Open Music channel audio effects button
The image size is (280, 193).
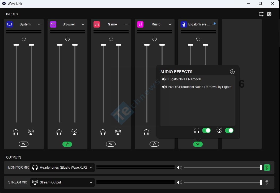(154, 144)
